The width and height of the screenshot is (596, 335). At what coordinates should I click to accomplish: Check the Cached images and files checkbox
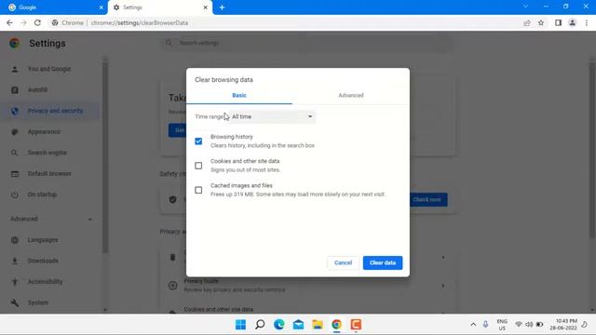coord(198,190)
